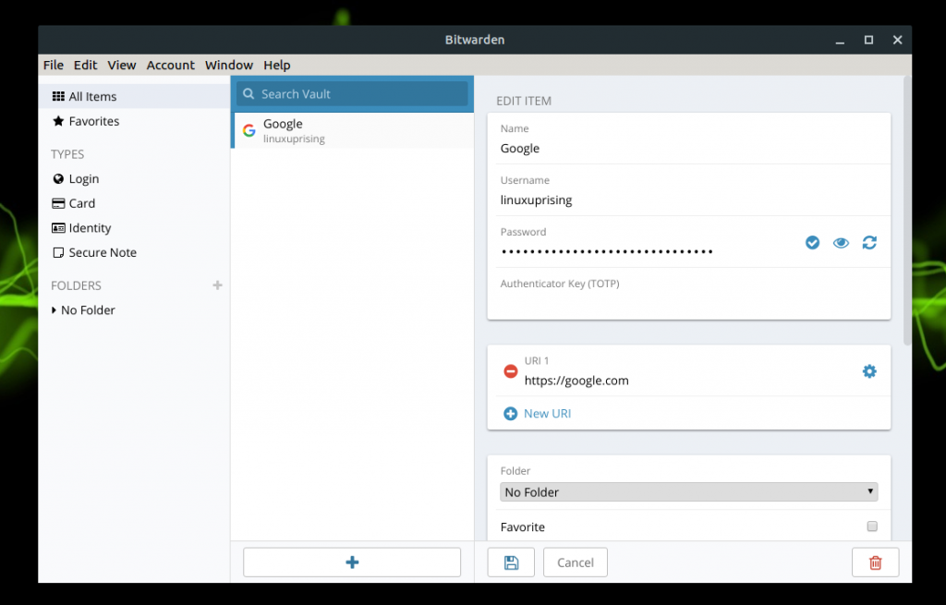Add a new vault item with the plus button

351,562
